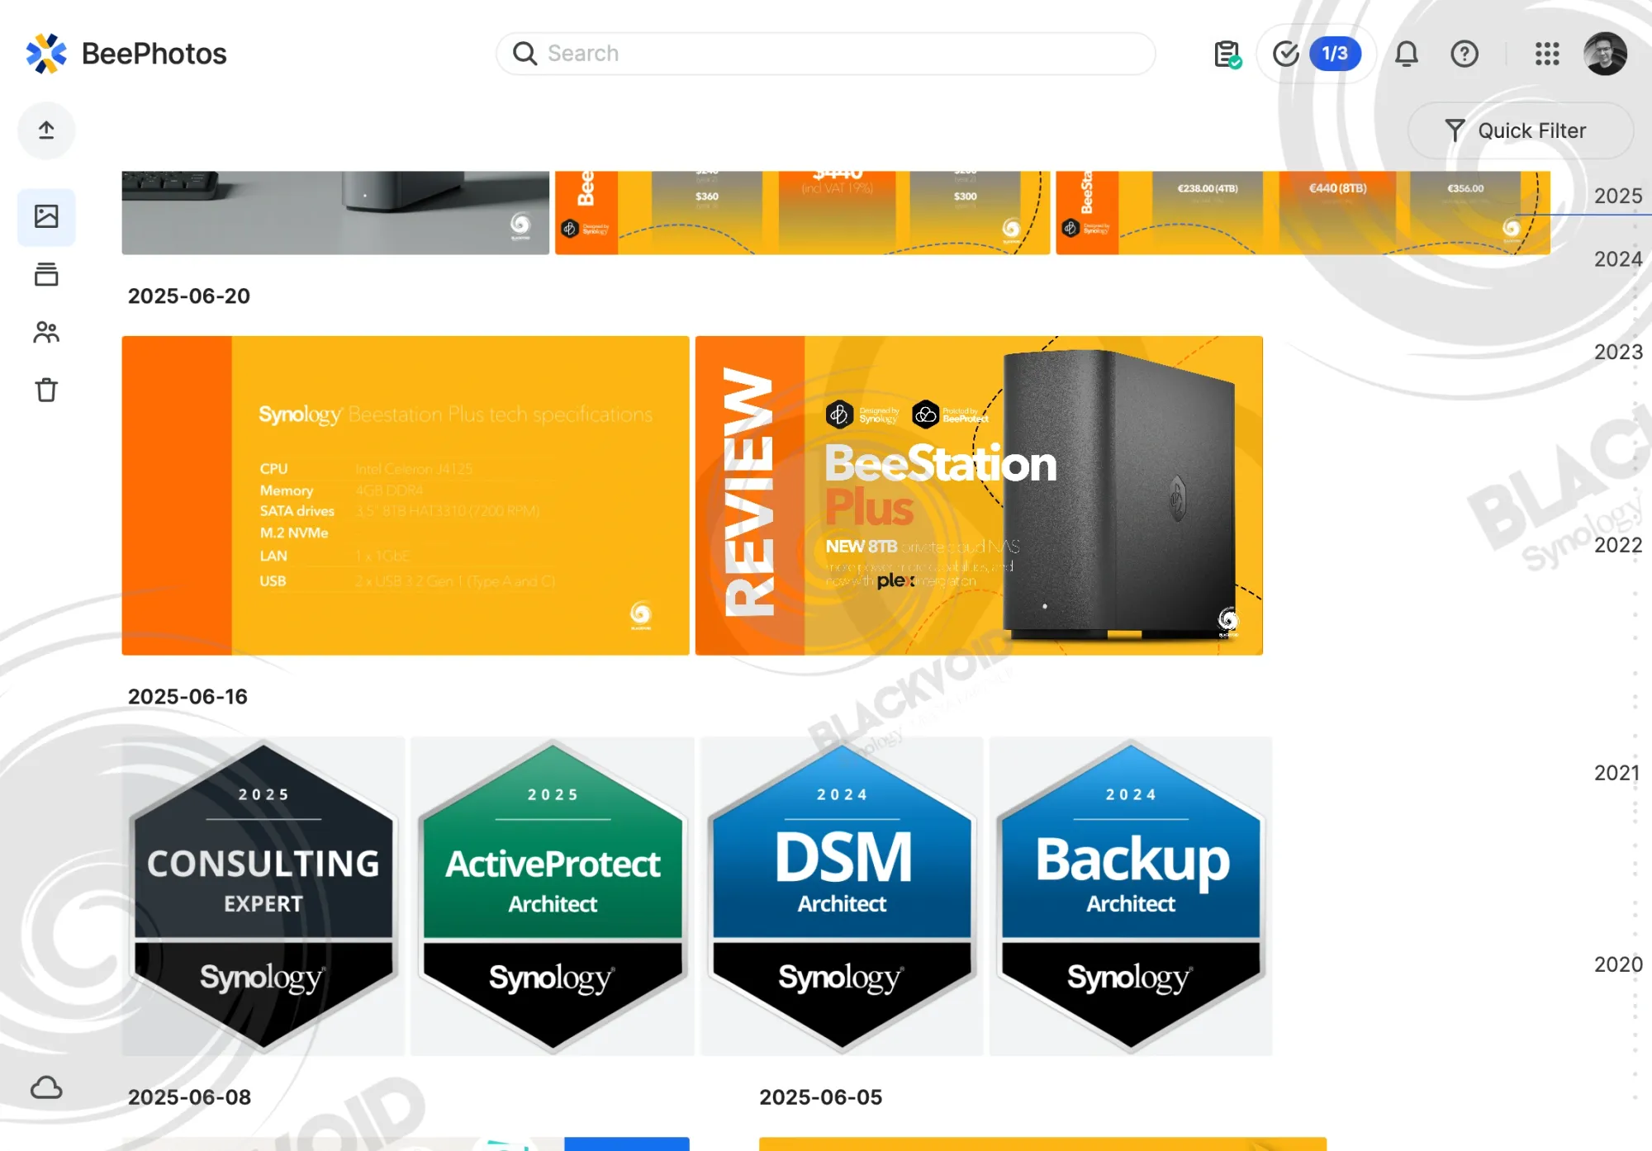
Task: Open the ActiveProtect Architect badge photo
Action: (553, 896)
